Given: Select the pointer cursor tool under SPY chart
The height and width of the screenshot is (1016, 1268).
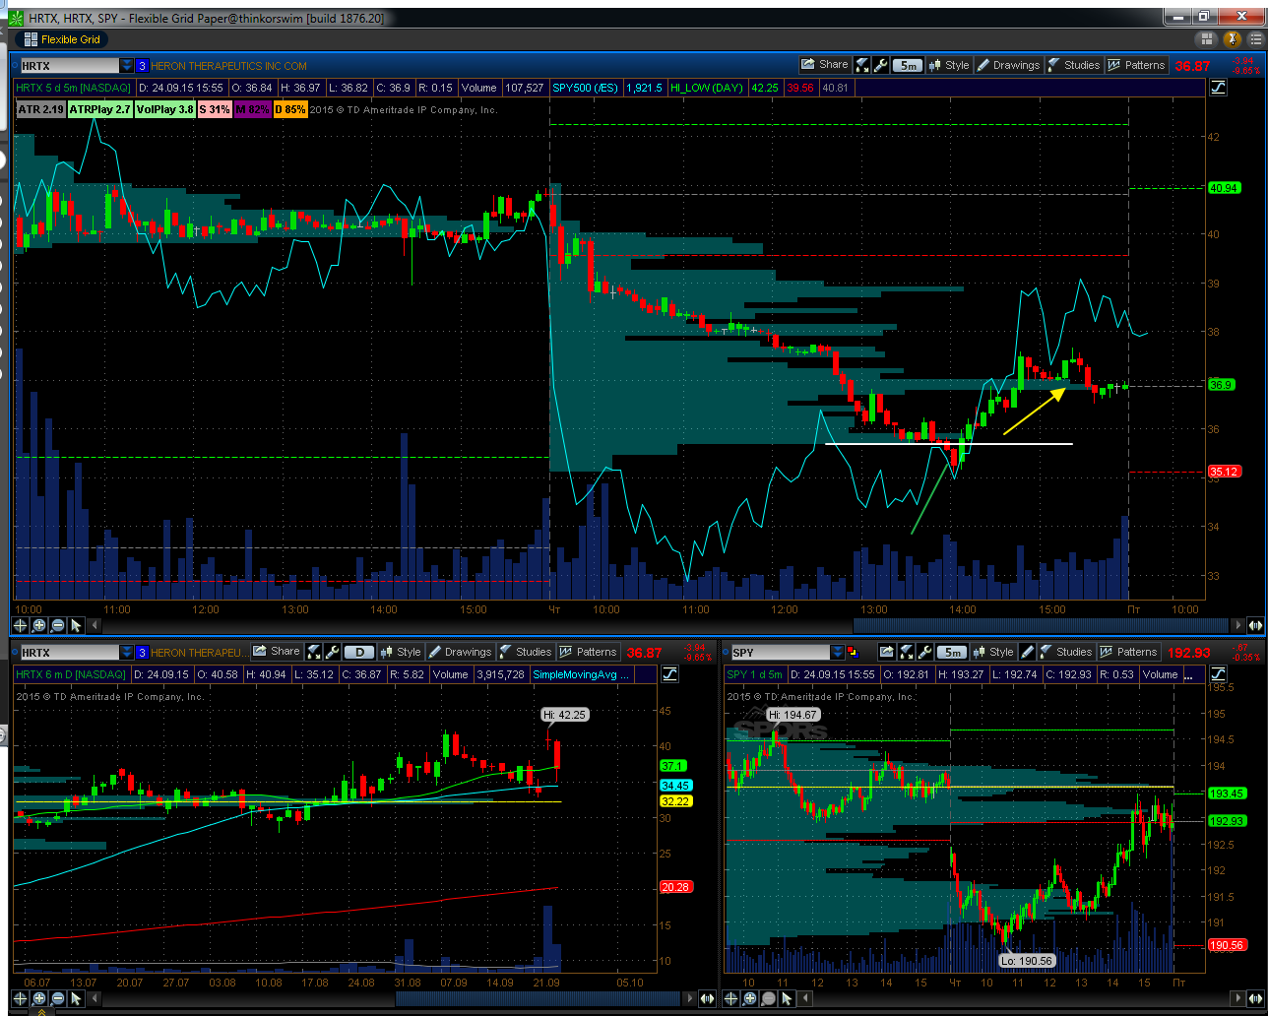Looking at the screenshot, I should tap(789, 998).
